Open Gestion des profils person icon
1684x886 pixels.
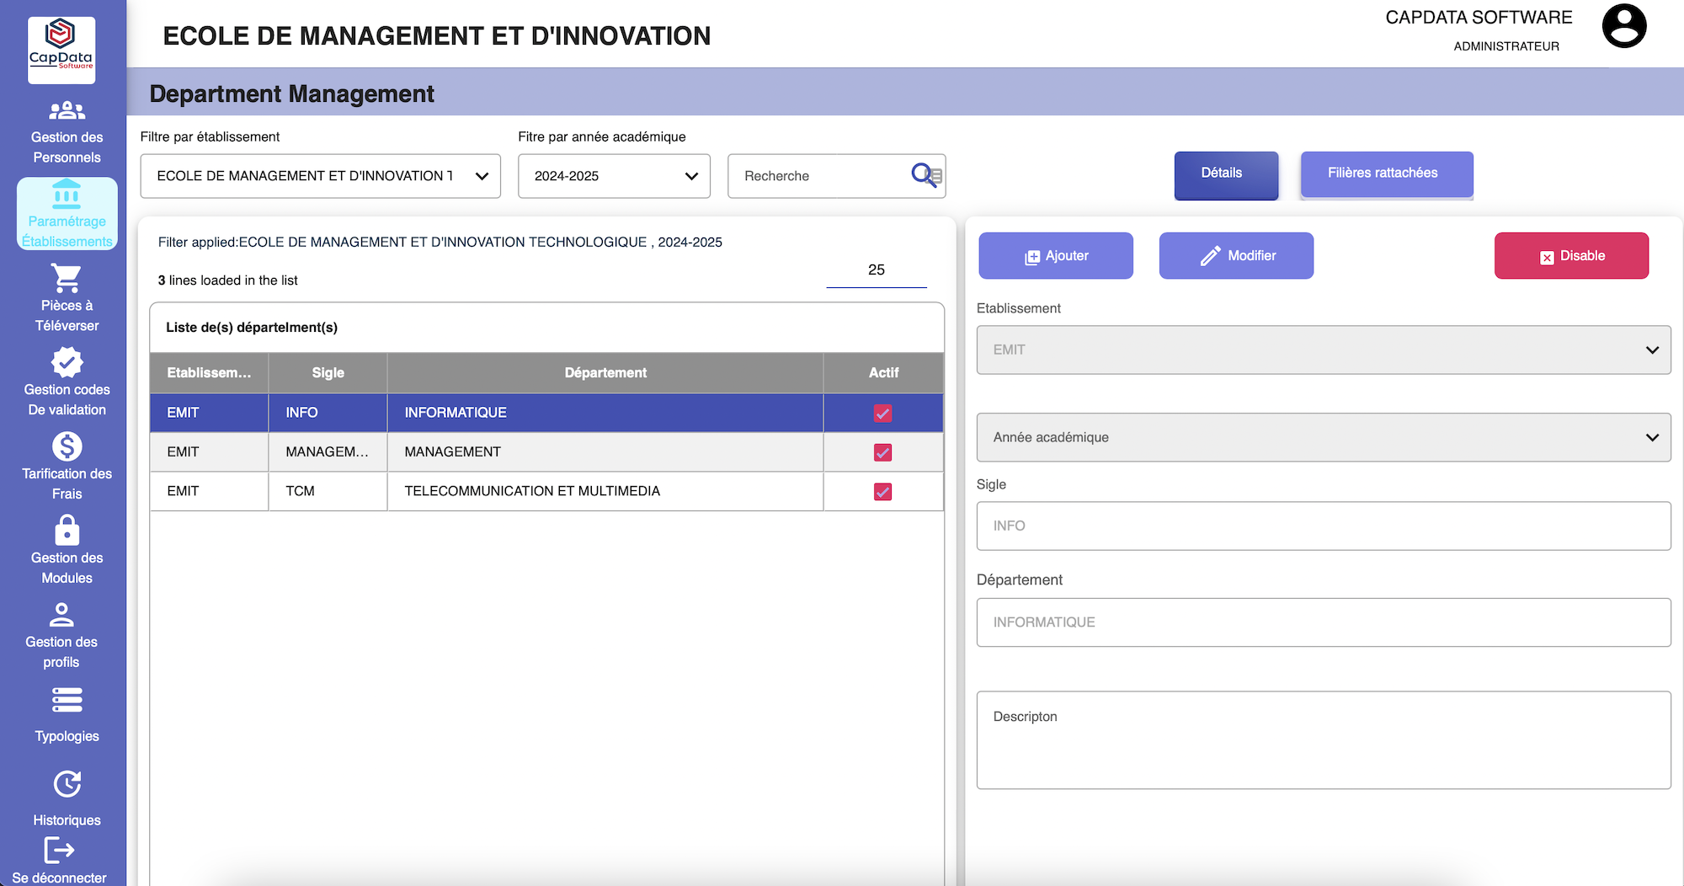[x=61, y=615]
